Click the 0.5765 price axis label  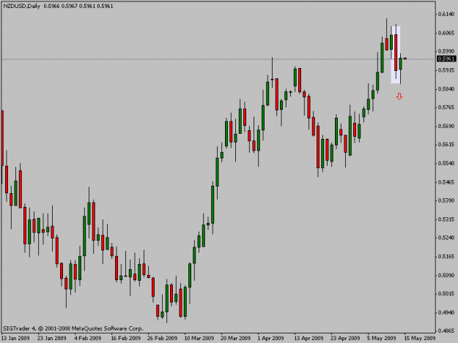tap(446, 108)
